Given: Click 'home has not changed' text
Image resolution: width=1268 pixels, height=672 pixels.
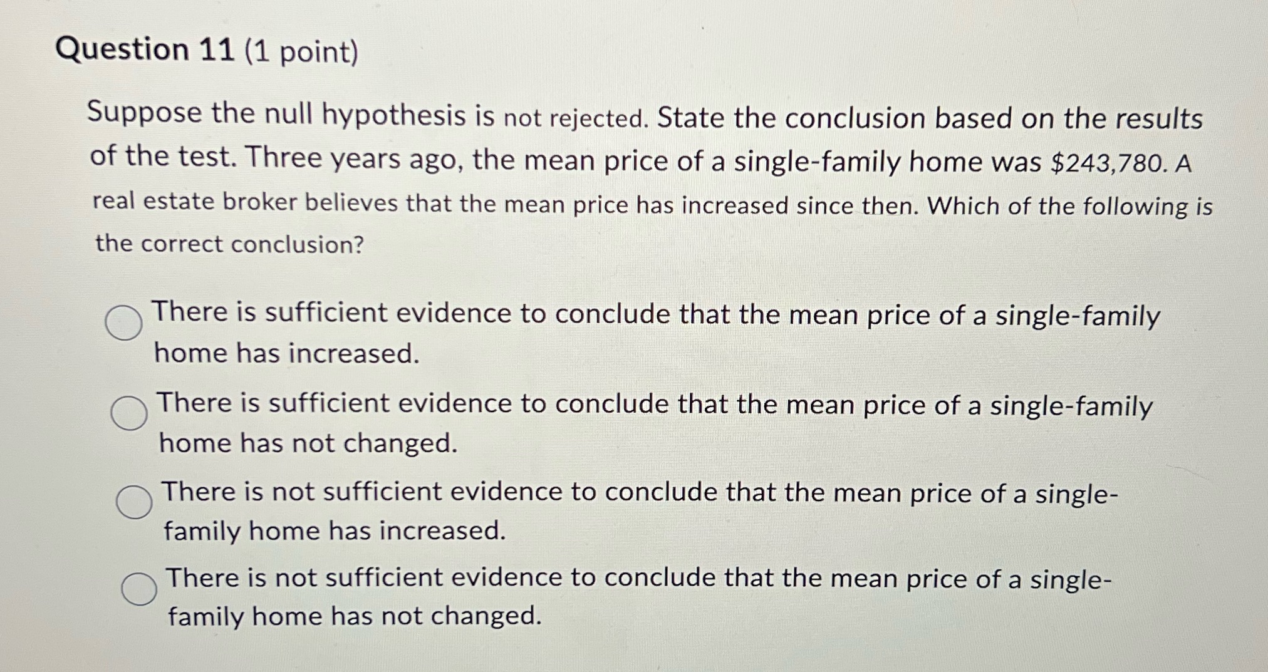Looking at the screenshot, I should pyautogui.click(x=307, y=443).
